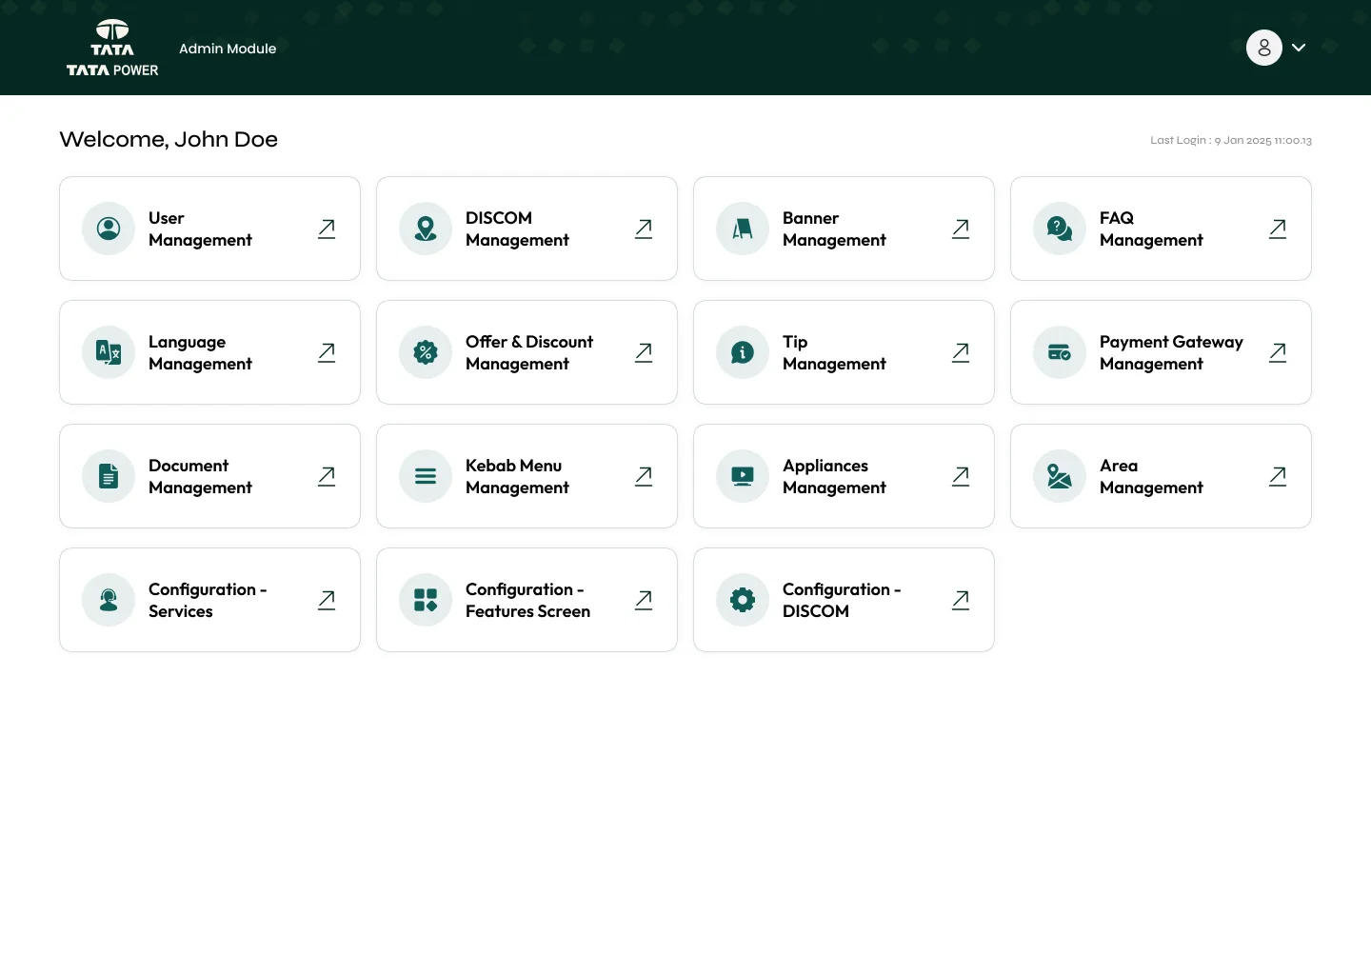
Task: Open Area Management arrow link
Action: pyautogui.click(x=1278, y=476)
